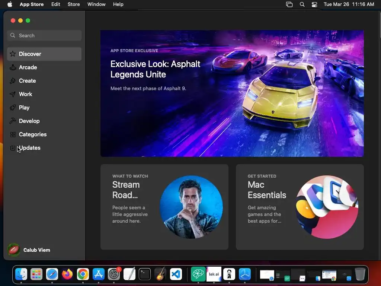381x286 pixels.
Task: Open Terminal from the Dock
Action: tap(145, 274)
